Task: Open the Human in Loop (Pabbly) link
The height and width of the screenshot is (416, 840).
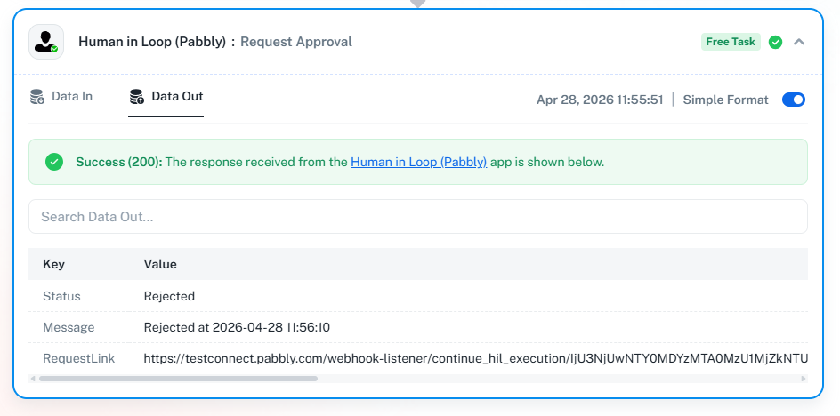Action: [x=418, y=162]
